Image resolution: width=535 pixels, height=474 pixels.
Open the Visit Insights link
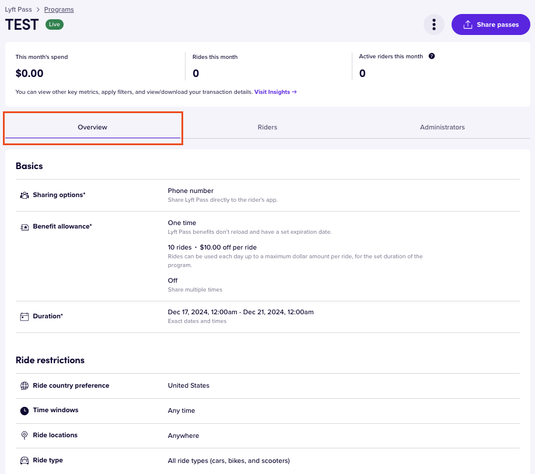pyautogui.click(x=275, y=92)
